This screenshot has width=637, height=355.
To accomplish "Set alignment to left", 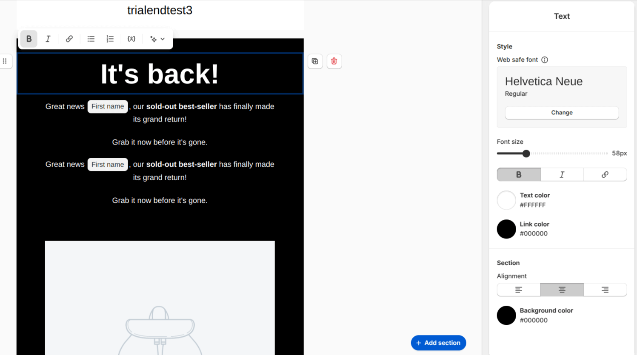I will [x=518, y=290].
